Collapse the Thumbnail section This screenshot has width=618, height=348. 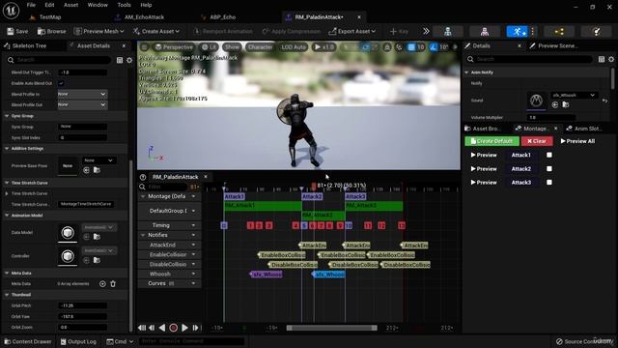click(7, 295)
